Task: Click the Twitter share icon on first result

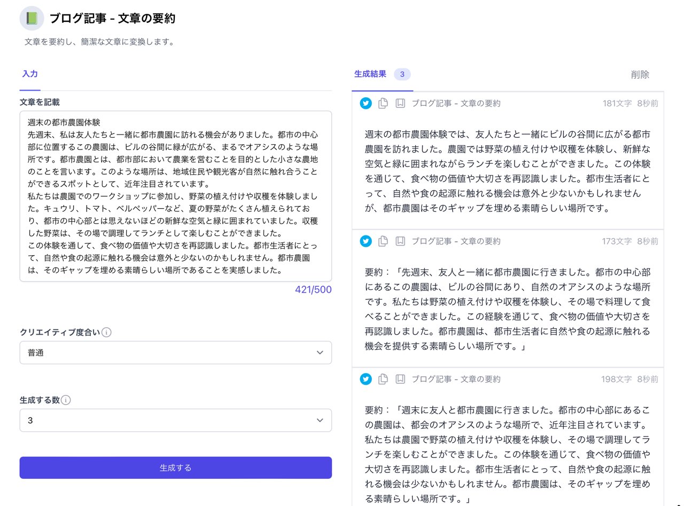Action: [x=366, y=104]
